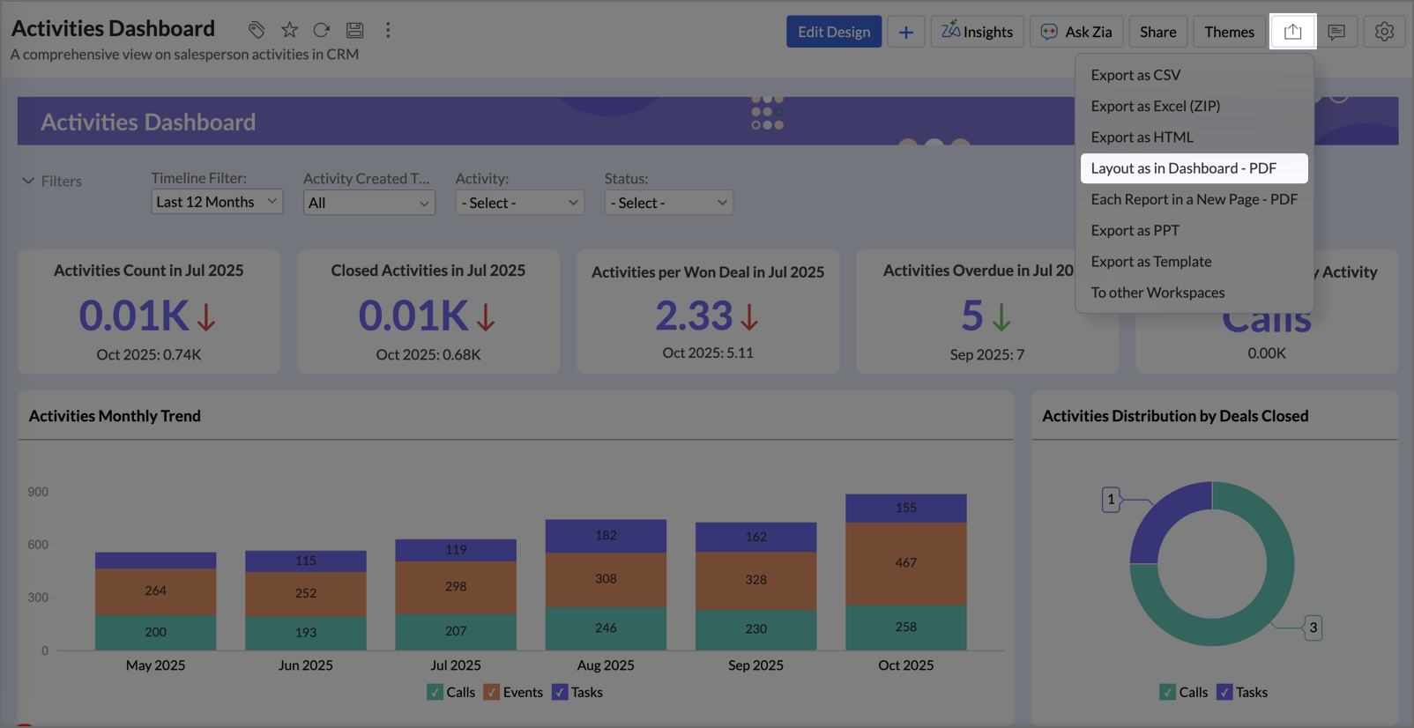Viewport: 1414px width, 728px height.
Task: Click the export icon in toolbar
Action: click(x=1292, y=32)
